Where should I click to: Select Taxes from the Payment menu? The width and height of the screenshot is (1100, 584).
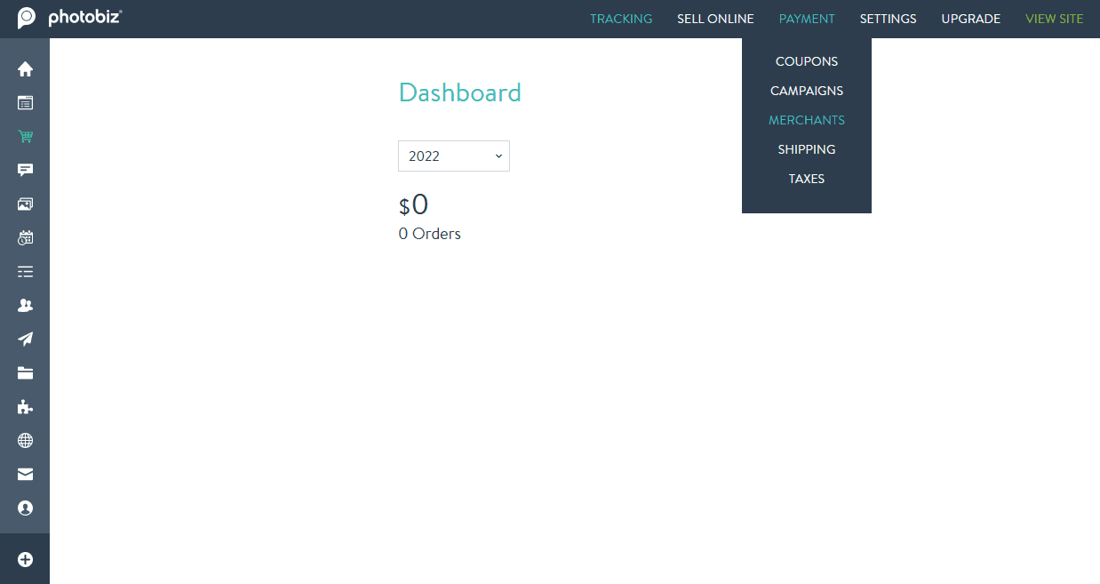pos(806,179)
